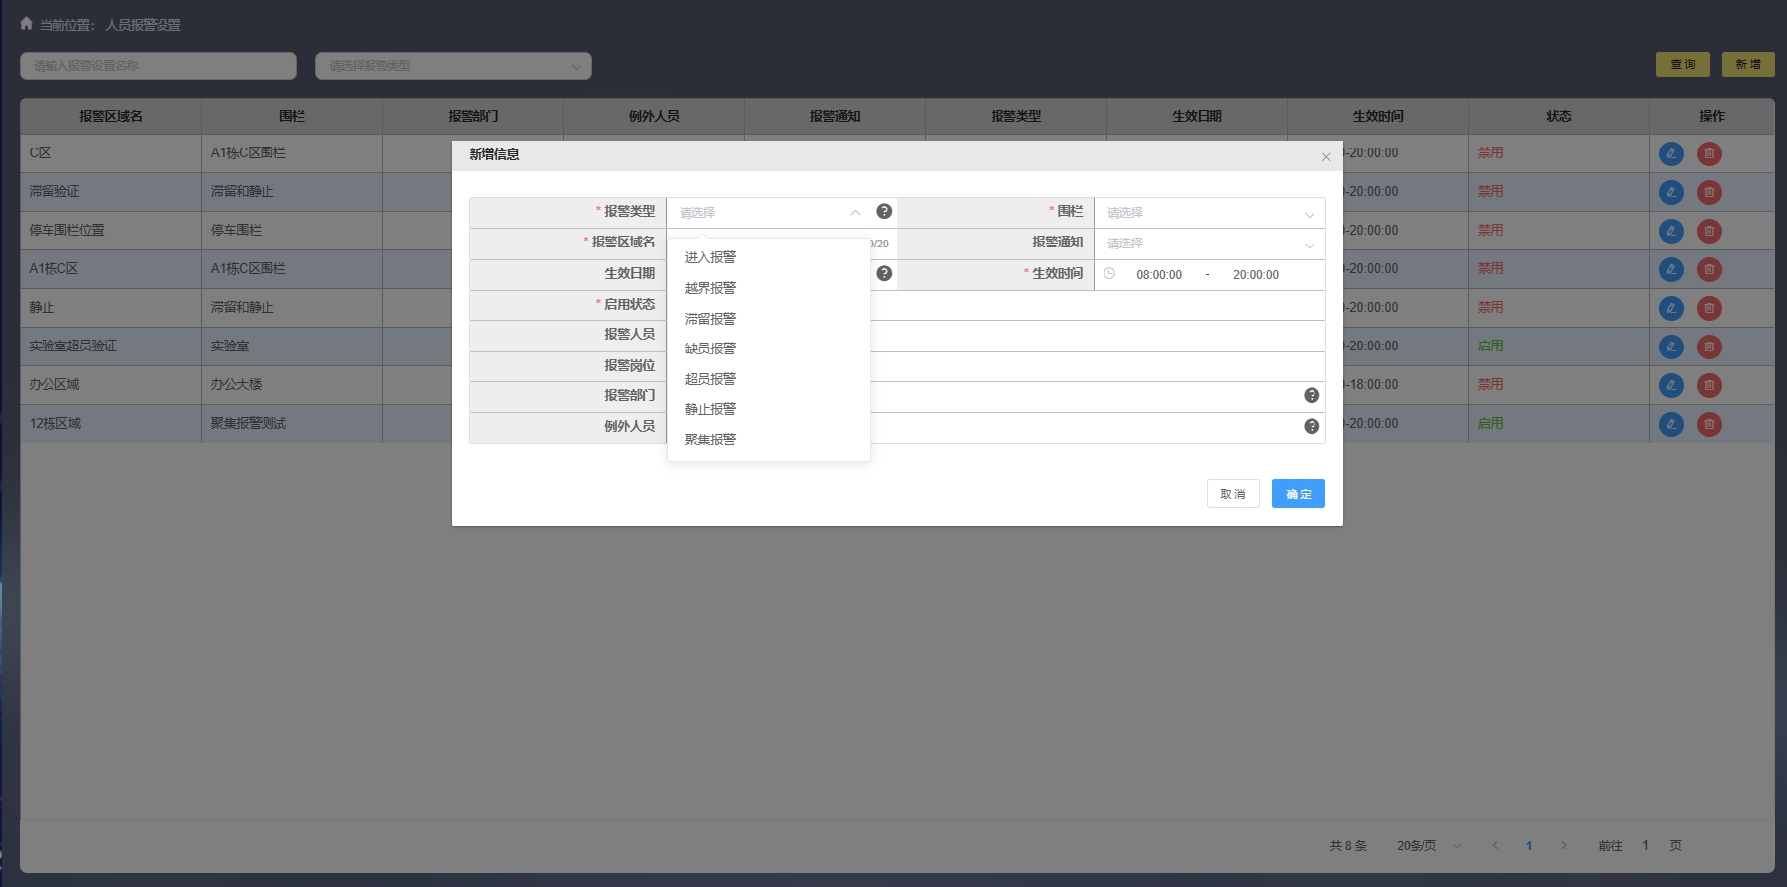
Task: Choose 滞留报警 option in the list
Action: point(710,319)
